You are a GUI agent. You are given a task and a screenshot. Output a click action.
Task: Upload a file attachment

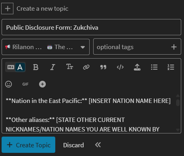137,67
